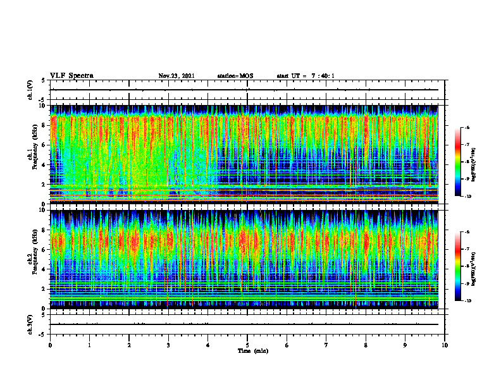The height and width of the screenshot is (387, 501).
Task: Click the time axis tick label "7"
Action: [326, 345]
